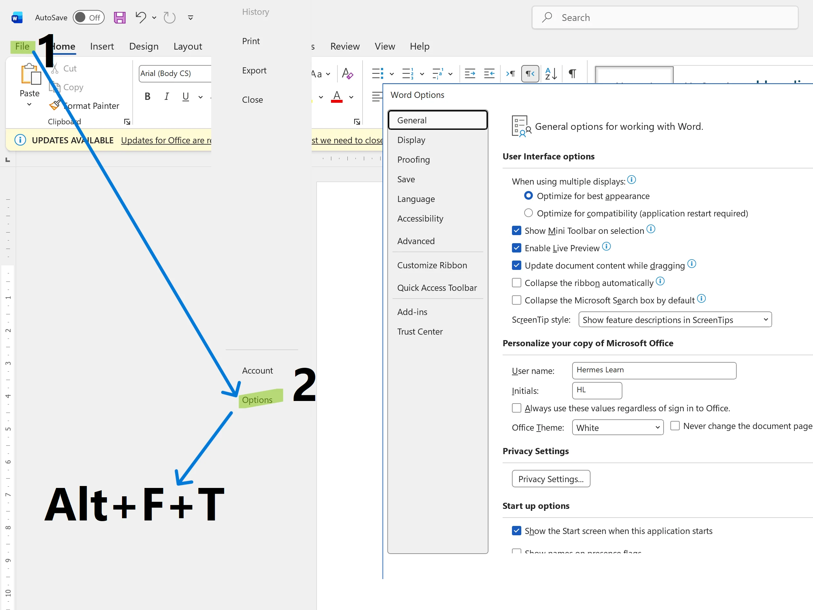Click the info icon beside Enable Live Preview

coord(606,246)
